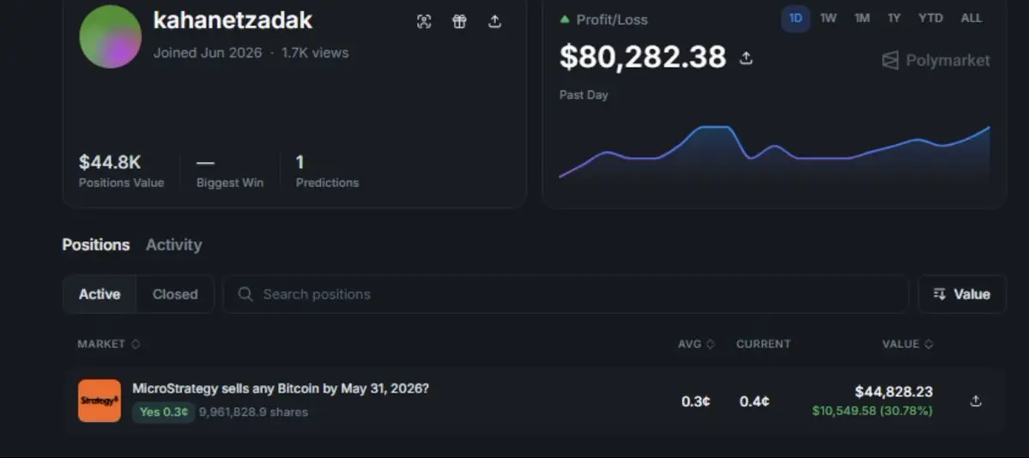Click the $10,549.58 (30.78%) gain text
Viewport: 1029px width, 458px height.
(872, 411)
